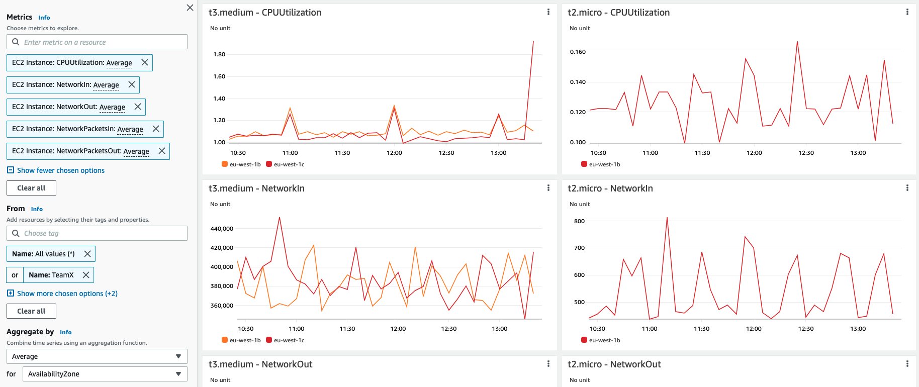The width and height of the screenshot is (919, 387).
Task: Change NetworkPacketsIn statistic from Average
Action: 130,129
